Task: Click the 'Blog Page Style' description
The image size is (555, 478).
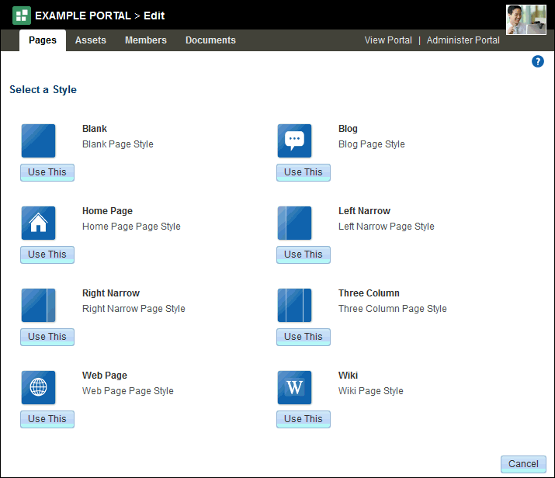Action: point(372,144)
